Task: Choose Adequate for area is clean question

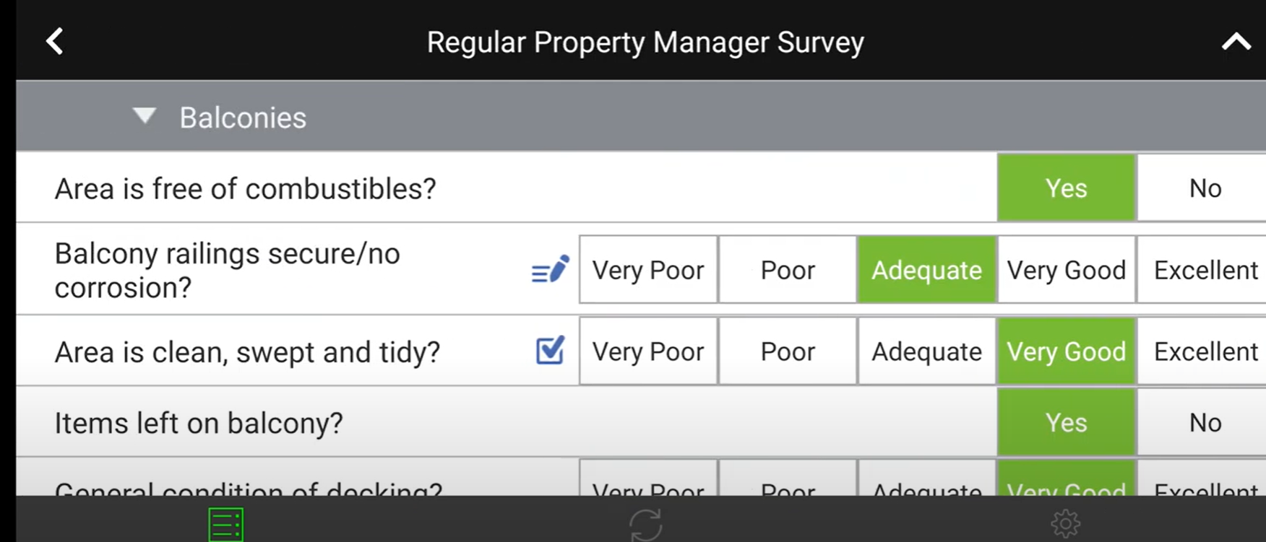Action: (926, 351)
